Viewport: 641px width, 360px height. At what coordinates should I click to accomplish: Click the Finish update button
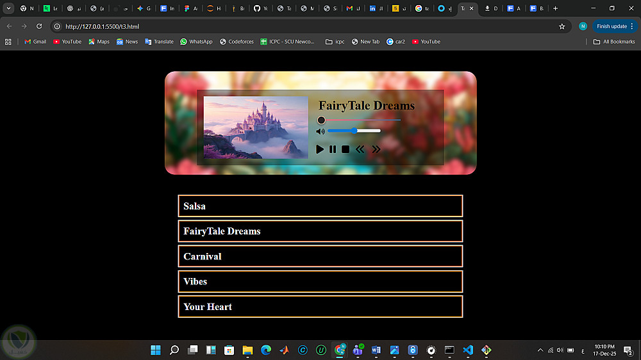[x=615, y=26]
